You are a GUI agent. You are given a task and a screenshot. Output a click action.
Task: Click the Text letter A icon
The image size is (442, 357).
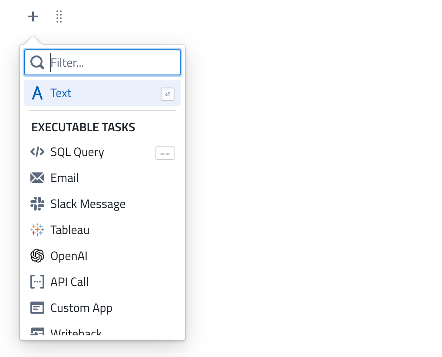[38, 93]
